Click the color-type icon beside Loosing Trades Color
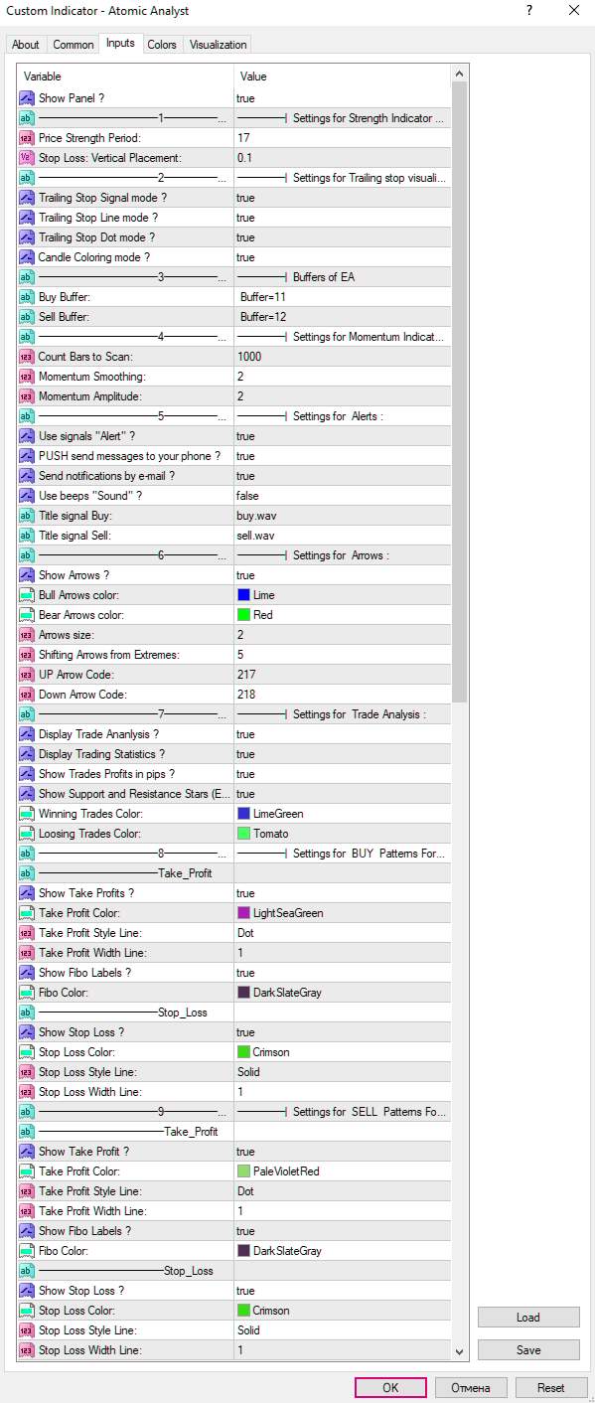Screen dimensions: 595x1403 coord(27,834)
